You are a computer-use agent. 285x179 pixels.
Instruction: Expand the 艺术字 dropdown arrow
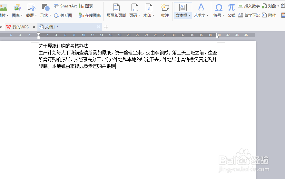point(208,15)
